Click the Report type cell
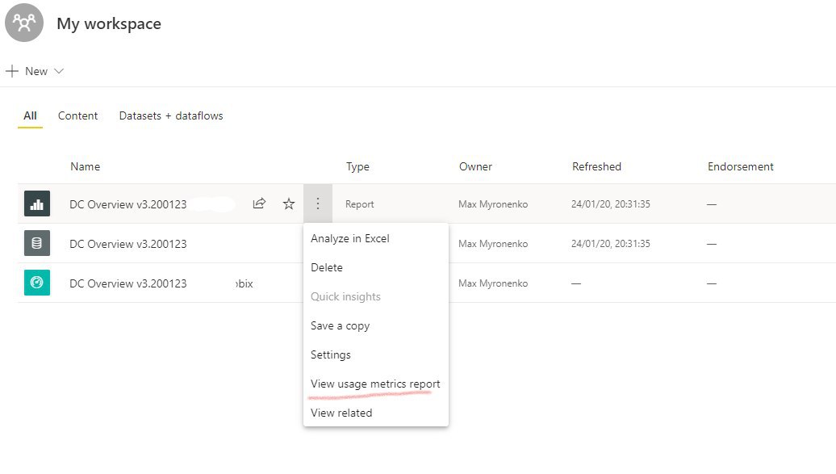Screen dimensions: 836x474 tap(359, 204)
